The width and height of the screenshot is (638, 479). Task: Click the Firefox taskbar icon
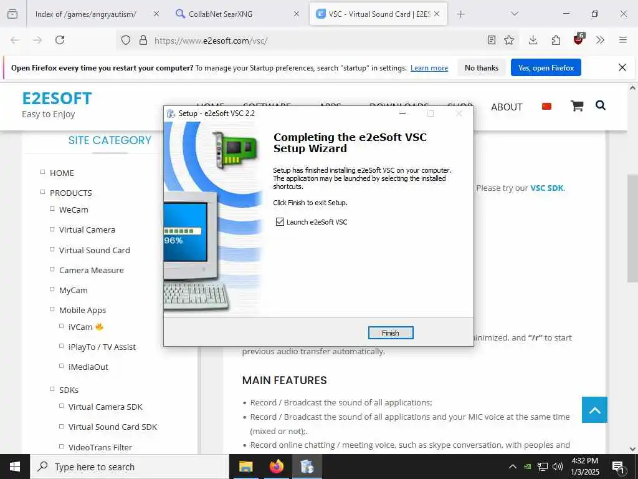pyautogui.click(x=276, y=467)
